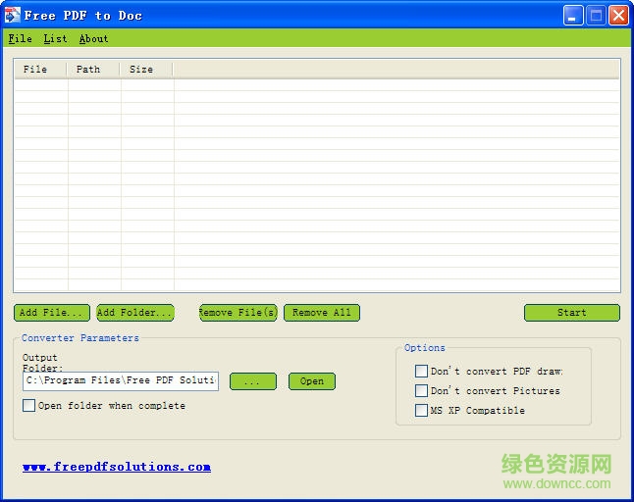Open the File menu
Image resolution: width=634 pixels, height=502 pixels.
(x=20, y=39)
